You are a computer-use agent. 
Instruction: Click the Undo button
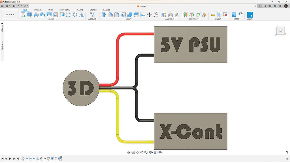[x=19, y=6]
